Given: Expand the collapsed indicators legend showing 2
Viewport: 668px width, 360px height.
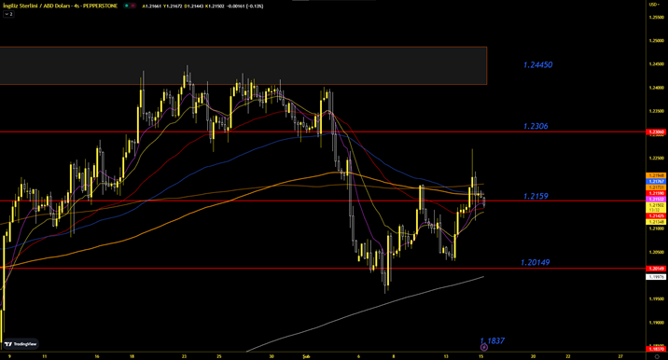Looking at the screenshot, I should coord(8,14).
